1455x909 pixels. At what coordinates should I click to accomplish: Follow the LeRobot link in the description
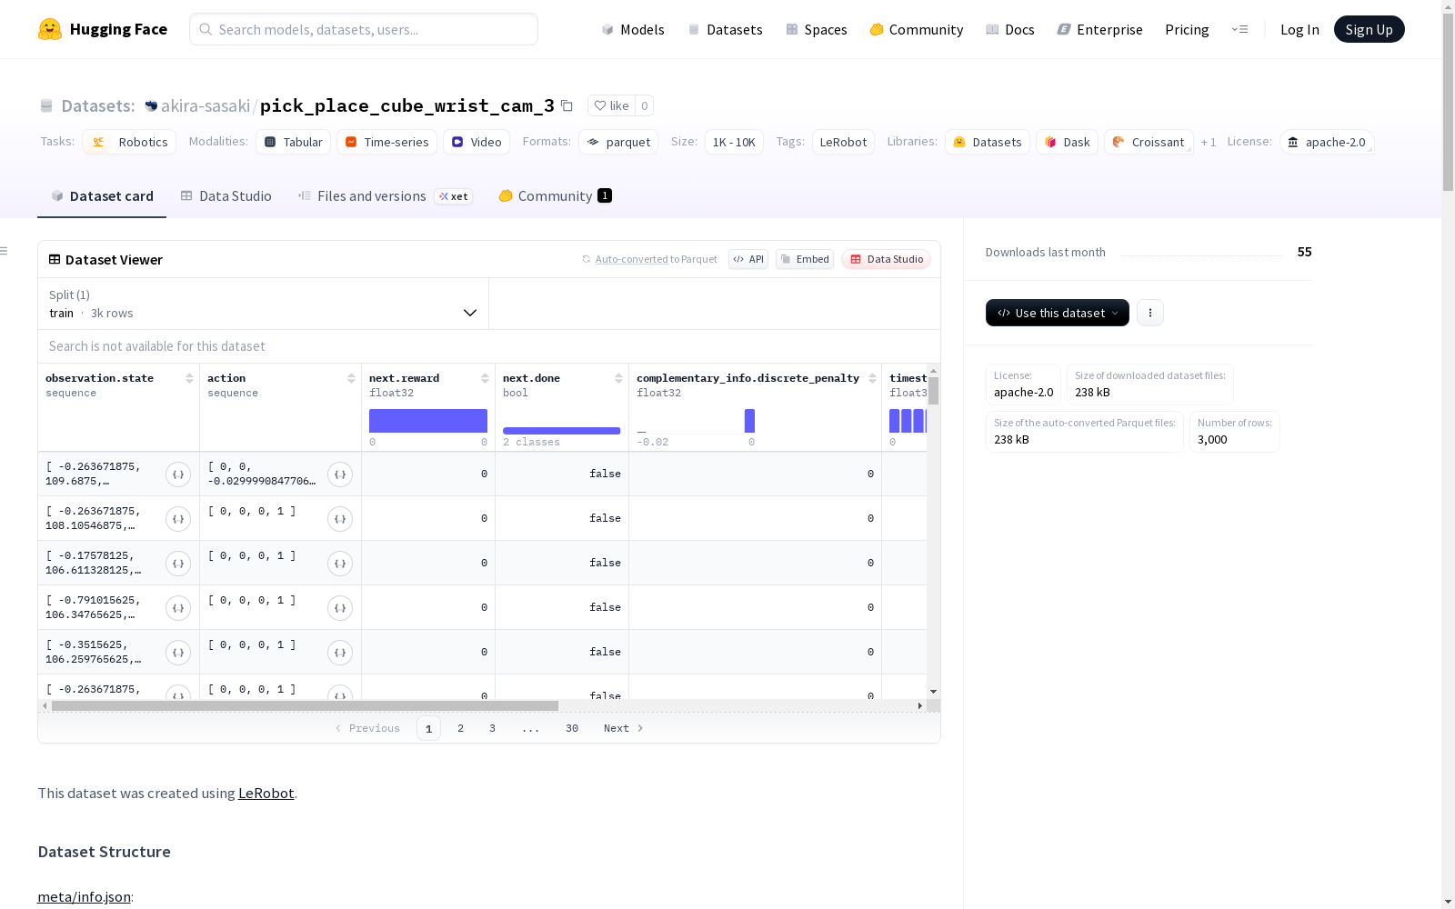pos(266,793)
